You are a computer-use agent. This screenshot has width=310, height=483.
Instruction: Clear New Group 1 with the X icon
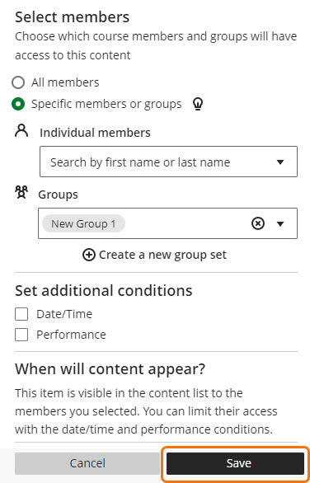pos(258,223)
